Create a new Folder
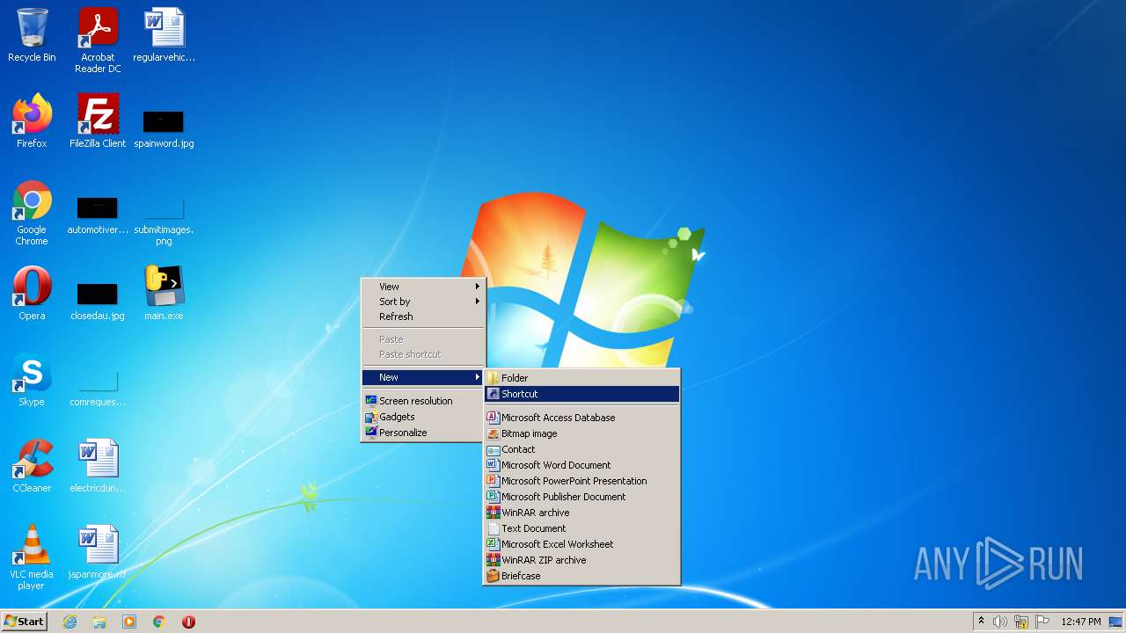The height and width of the screenshot is (633, 1126). (581, 378)
